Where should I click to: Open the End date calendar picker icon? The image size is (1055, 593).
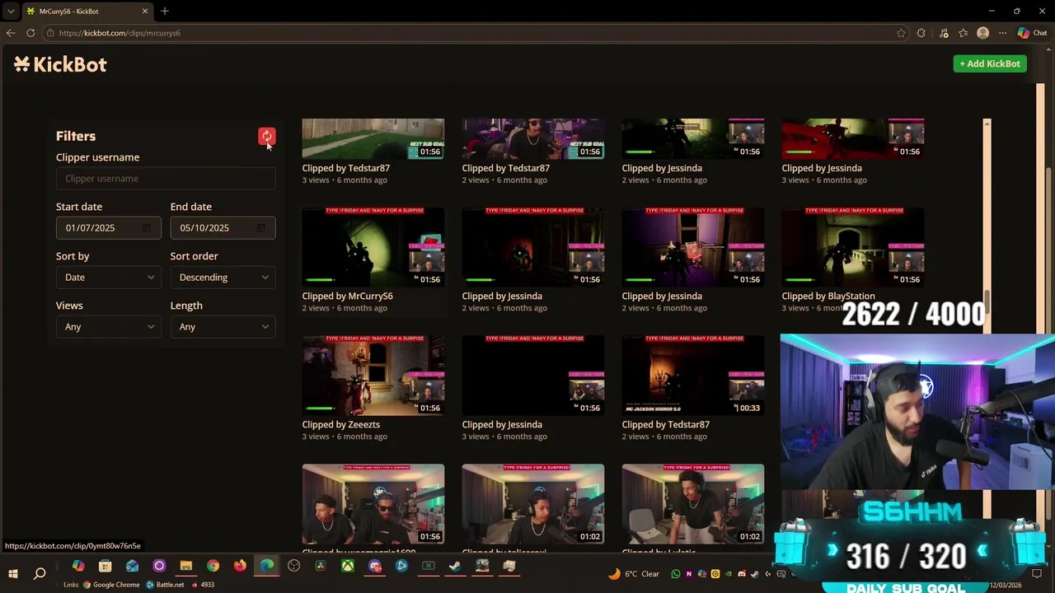pyautogui.click(x=260, y=227)
